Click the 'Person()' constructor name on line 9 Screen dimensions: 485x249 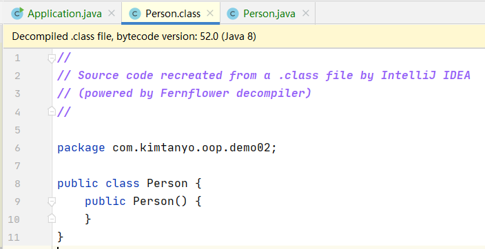161,202
